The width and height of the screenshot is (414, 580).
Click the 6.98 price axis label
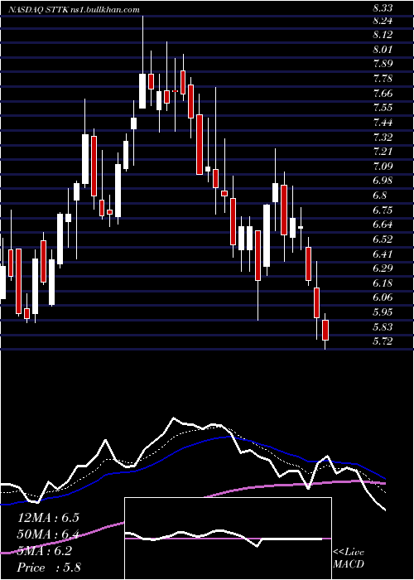coord(383,181)
